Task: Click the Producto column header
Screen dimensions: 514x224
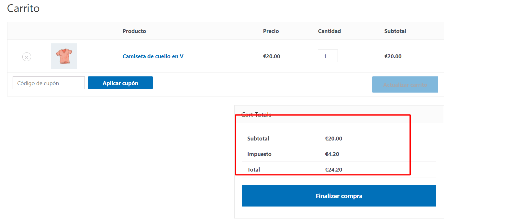Action: tap(134, 31)
